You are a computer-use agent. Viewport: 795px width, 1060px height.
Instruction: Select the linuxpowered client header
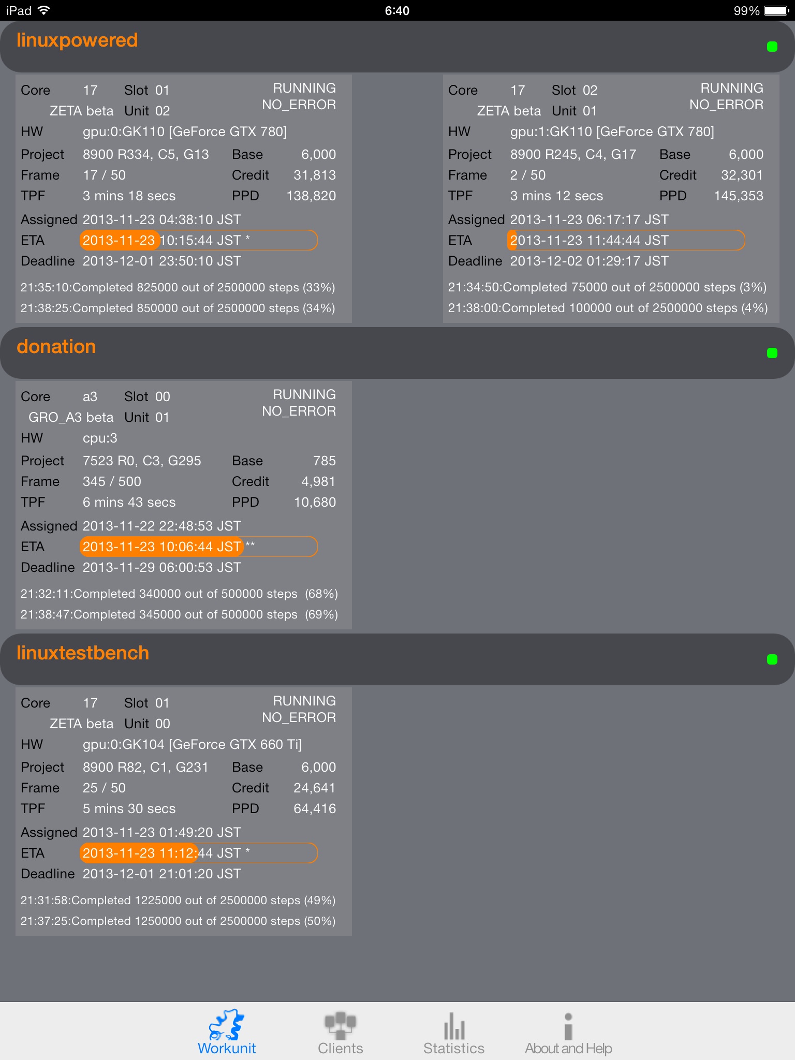397,47
